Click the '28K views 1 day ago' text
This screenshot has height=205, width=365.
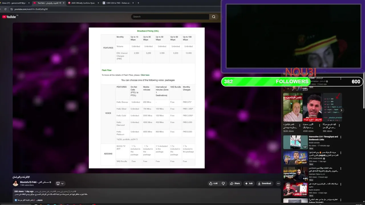(x=24, y=191)
